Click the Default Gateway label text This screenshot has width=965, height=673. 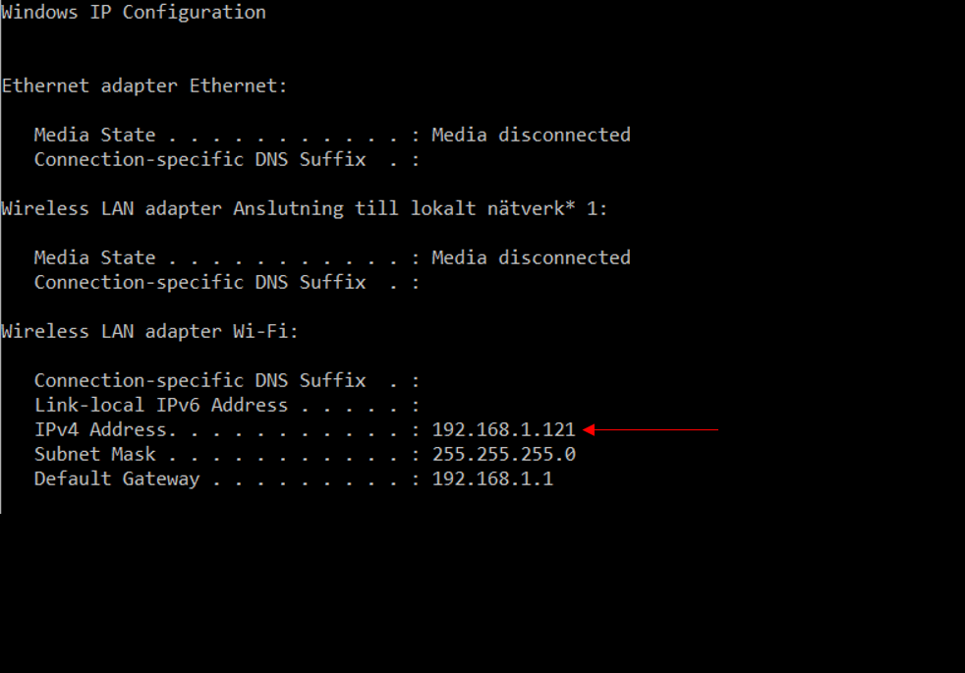pos(117,478)
